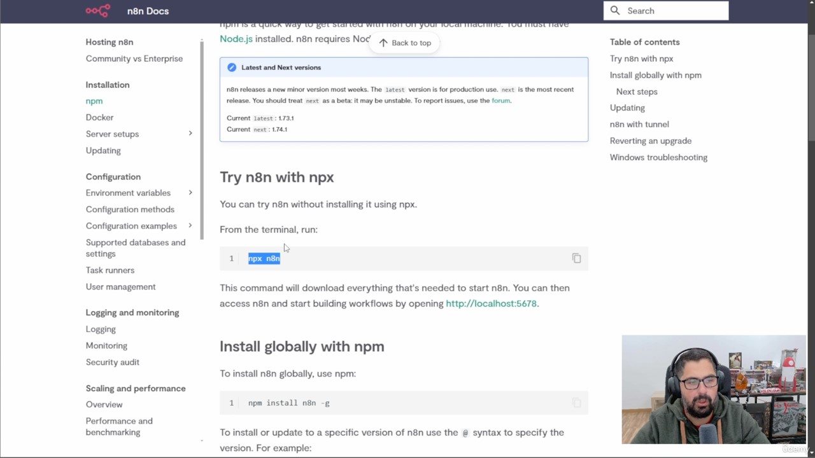Click Back to top button
The height and width of the screenshot is (458, 815).
pos(404,43)
